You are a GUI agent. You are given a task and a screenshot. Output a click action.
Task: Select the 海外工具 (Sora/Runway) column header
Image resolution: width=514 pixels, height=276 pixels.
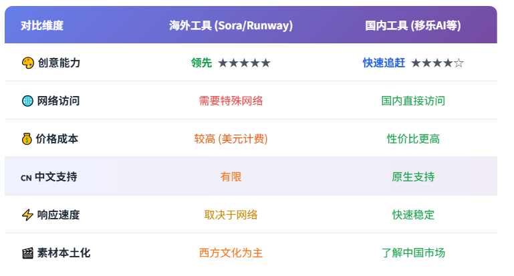pyautogui.click(x=231, y=25)
